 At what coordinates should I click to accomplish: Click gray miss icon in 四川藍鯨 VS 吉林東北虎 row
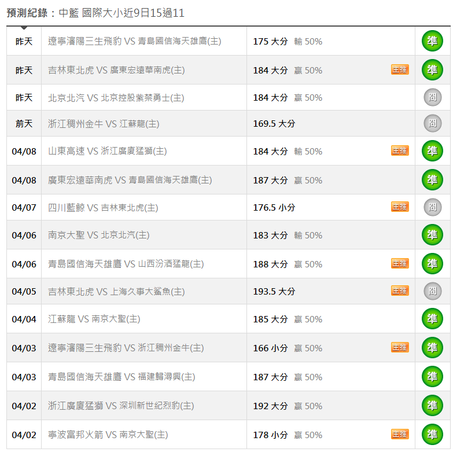(x=433, y=207)
